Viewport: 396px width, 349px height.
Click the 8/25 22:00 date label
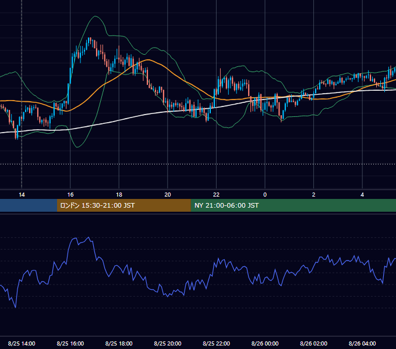click(x=216, y=343)
